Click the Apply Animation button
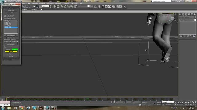 pos(11,35)
